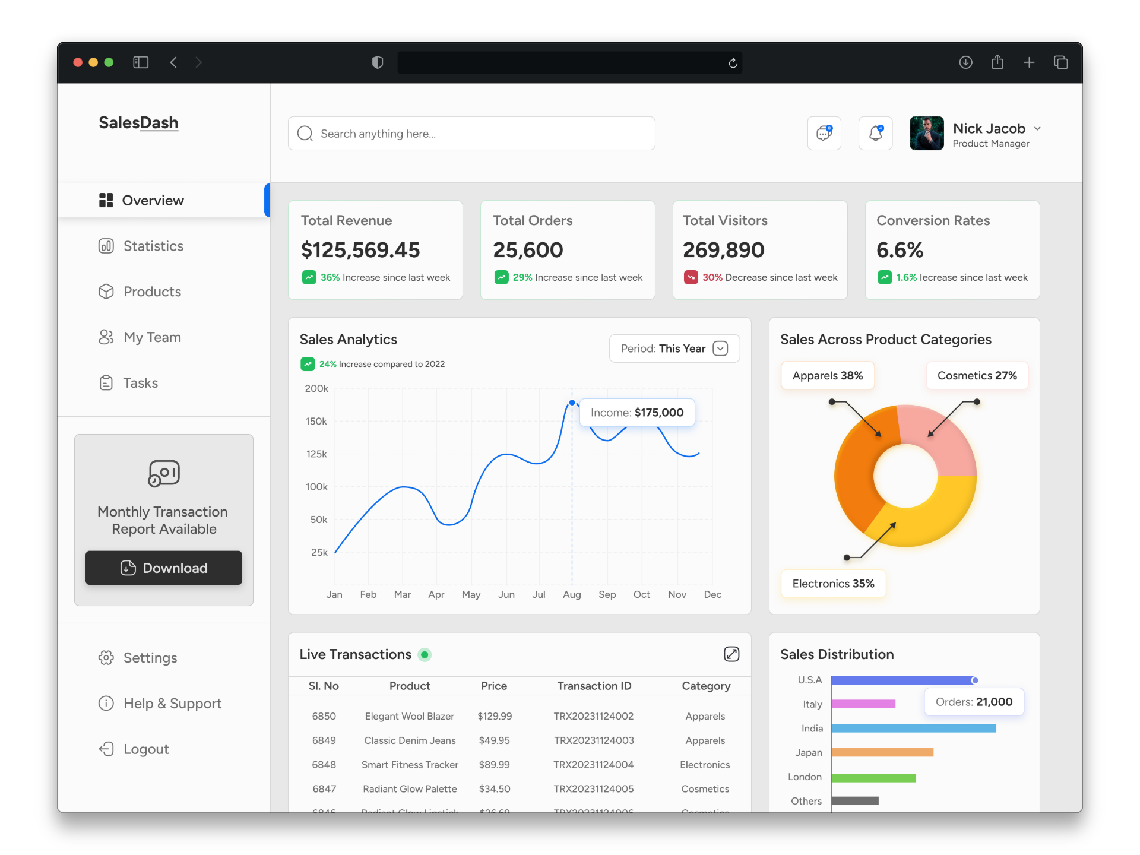Viewport: 1140px width, 855px height.
Task: Click the SalesDash logo link
Action: (138, 123)
